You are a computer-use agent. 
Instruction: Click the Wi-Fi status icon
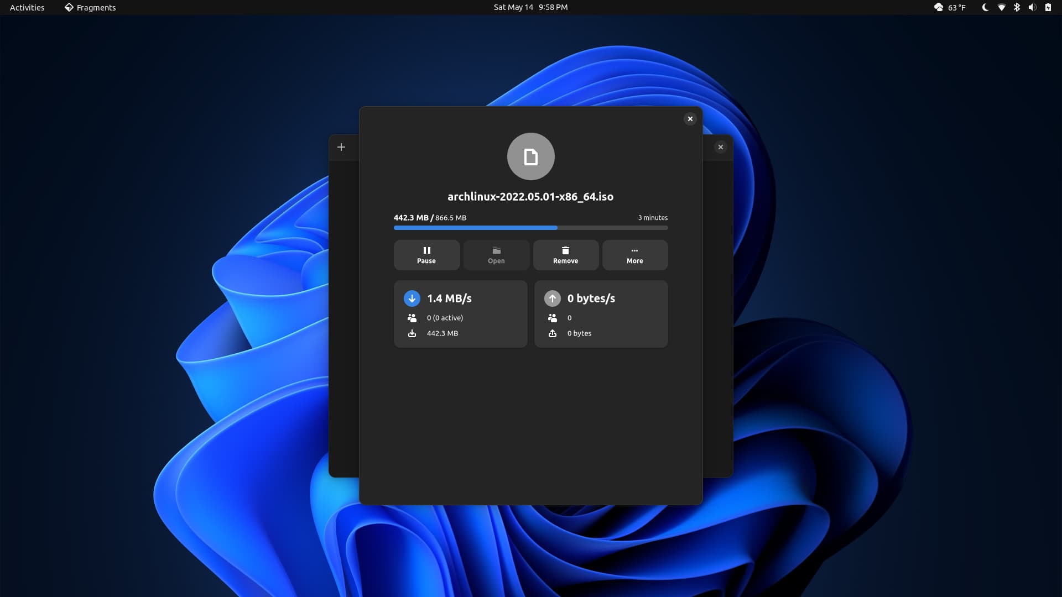1001,7
